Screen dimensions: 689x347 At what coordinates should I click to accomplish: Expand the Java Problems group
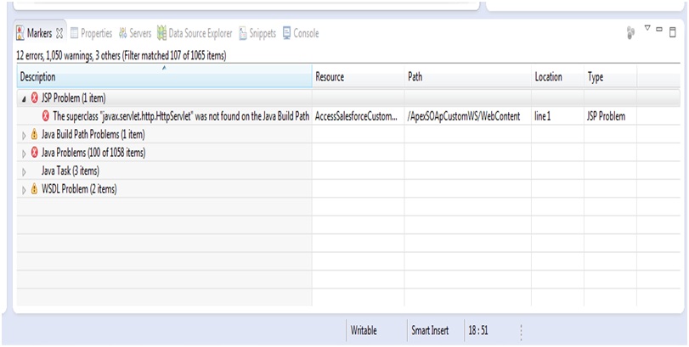click(24, 154)
